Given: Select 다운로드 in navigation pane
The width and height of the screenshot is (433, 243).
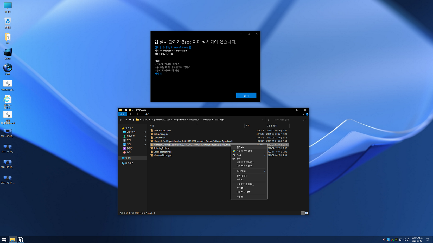Looking at the screenshot, I should (x=131, y=136).
